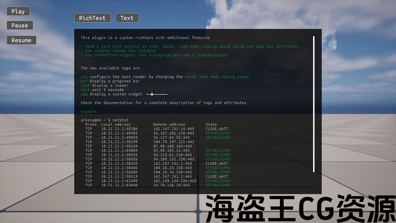Viewport: 396px width, 223px height.
Task: Select the "wdg" tag keyword
Action: [x=84, y=94]
